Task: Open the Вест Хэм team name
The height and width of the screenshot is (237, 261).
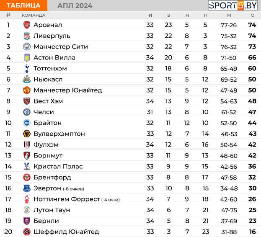Action: point(48,101)
